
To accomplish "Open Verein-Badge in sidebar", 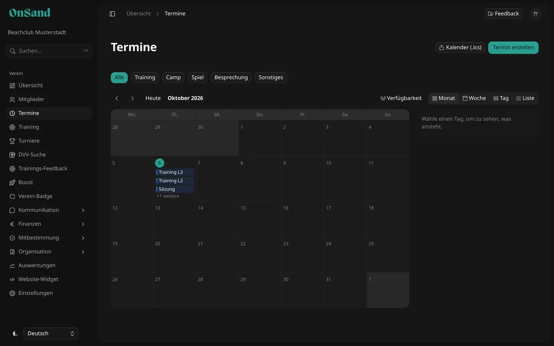I will tap(49, 196).
